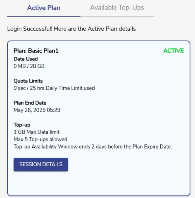Click the gray underline beneath Available Top-Ups
Viewport: 195px width, 198px height.
point(117,16)
